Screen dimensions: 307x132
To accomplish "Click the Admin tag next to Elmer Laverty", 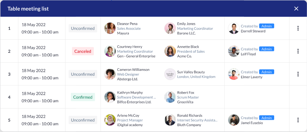I will tap(267, 72).
